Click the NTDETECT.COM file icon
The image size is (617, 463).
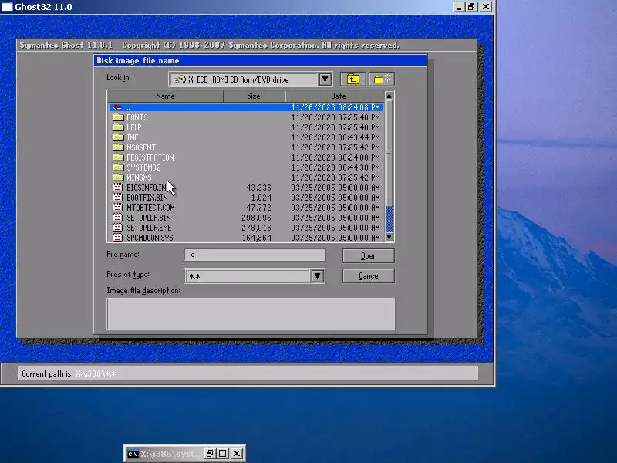pos(118,208)
